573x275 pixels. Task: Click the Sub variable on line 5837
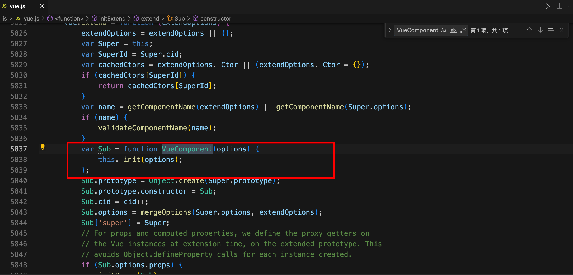[x=104, y=149]
